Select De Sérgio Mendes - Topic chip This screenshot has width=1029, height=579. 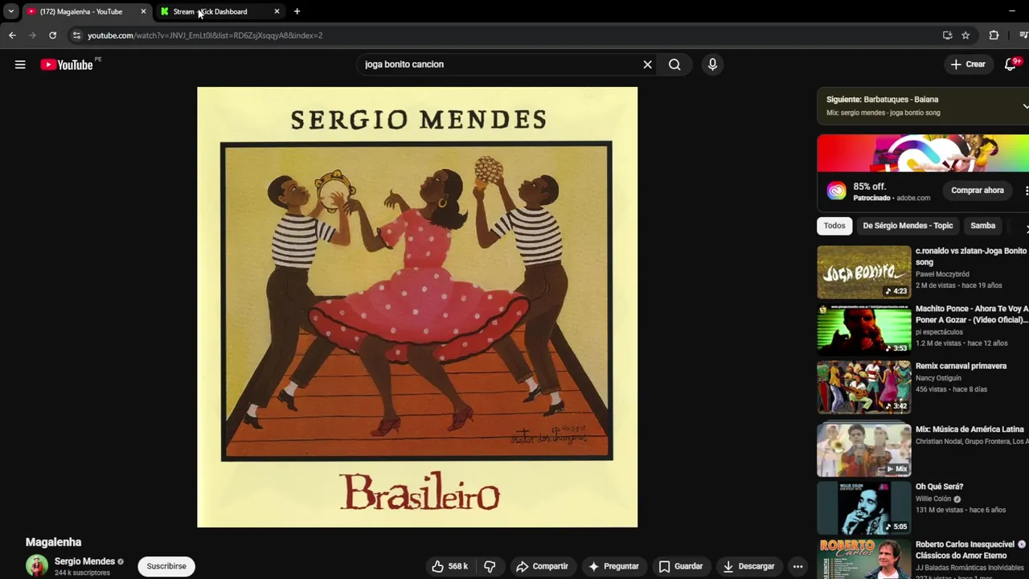pyautogui.click(x=908, y=226)
